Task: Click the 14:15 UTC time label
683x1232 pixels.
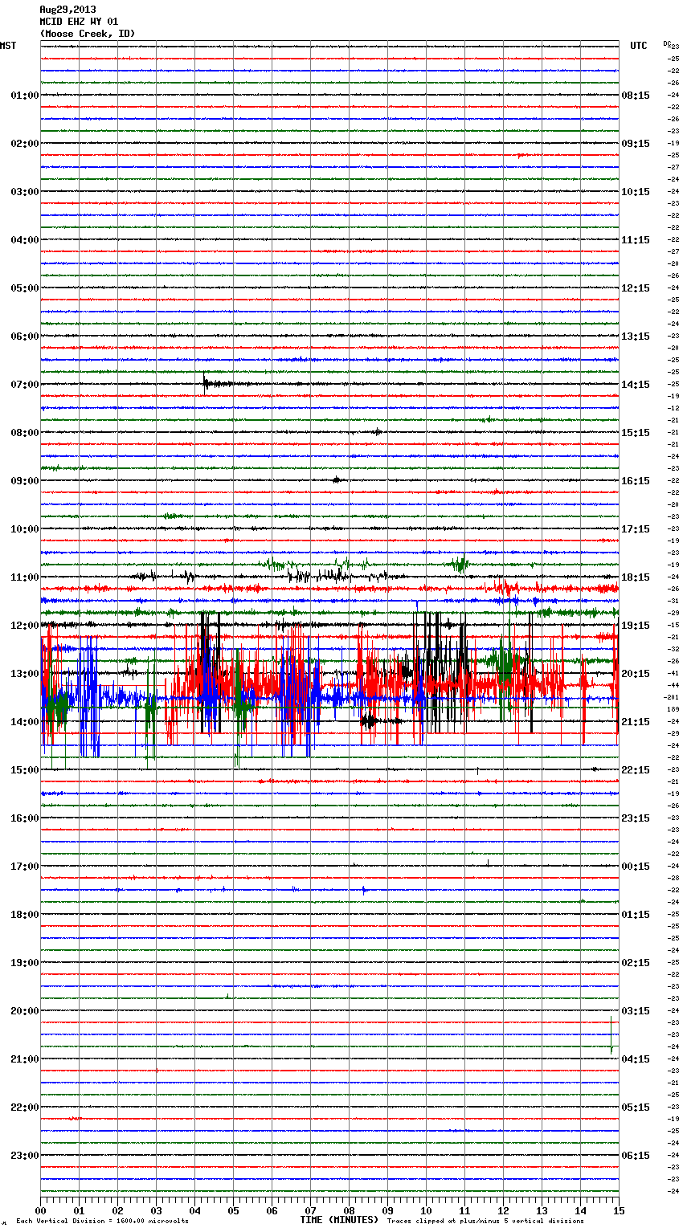Action: coord(636,385)
